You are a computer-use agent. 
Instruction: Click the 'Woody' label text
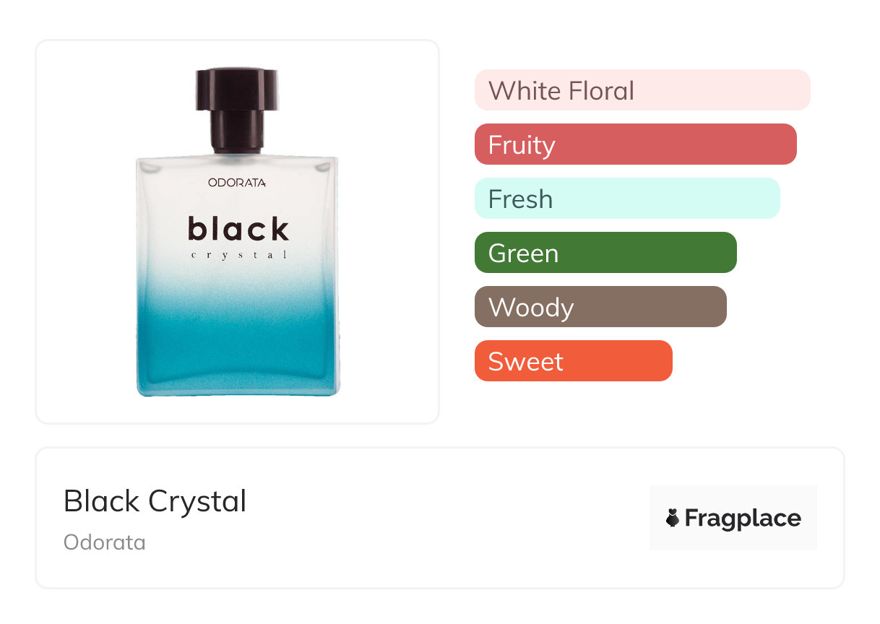pyautogui.click(x=531, y=308)
